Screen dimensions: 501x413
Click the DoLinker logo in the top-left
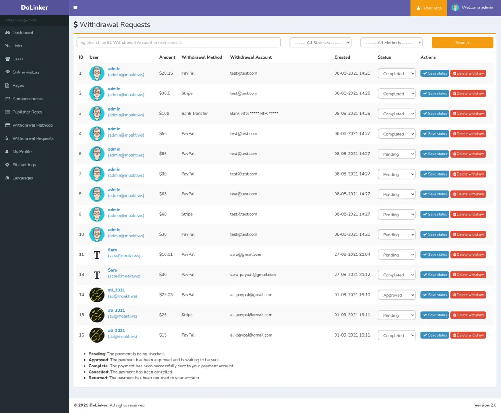(34, 8)
